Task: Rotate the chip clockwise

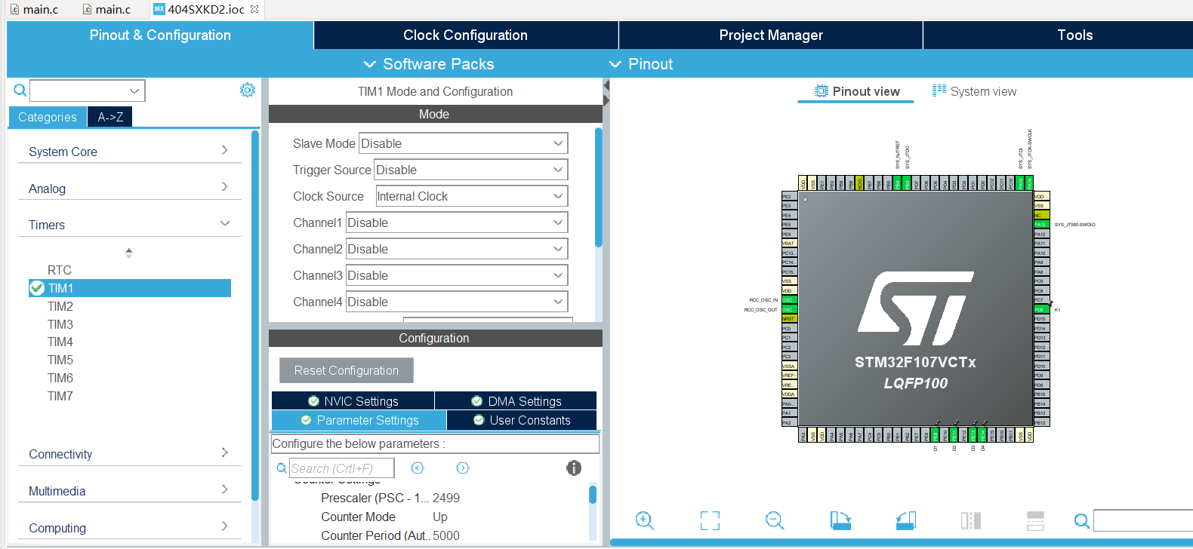Action: pos(840,520)
